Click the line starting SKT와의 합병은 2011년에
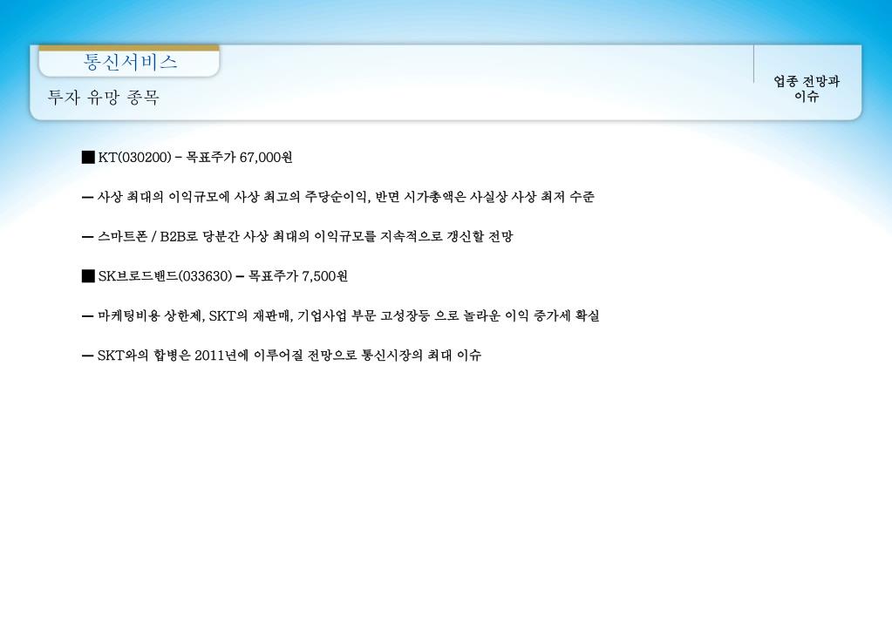This screenshot has height=630, width=892. pos(283,356)
